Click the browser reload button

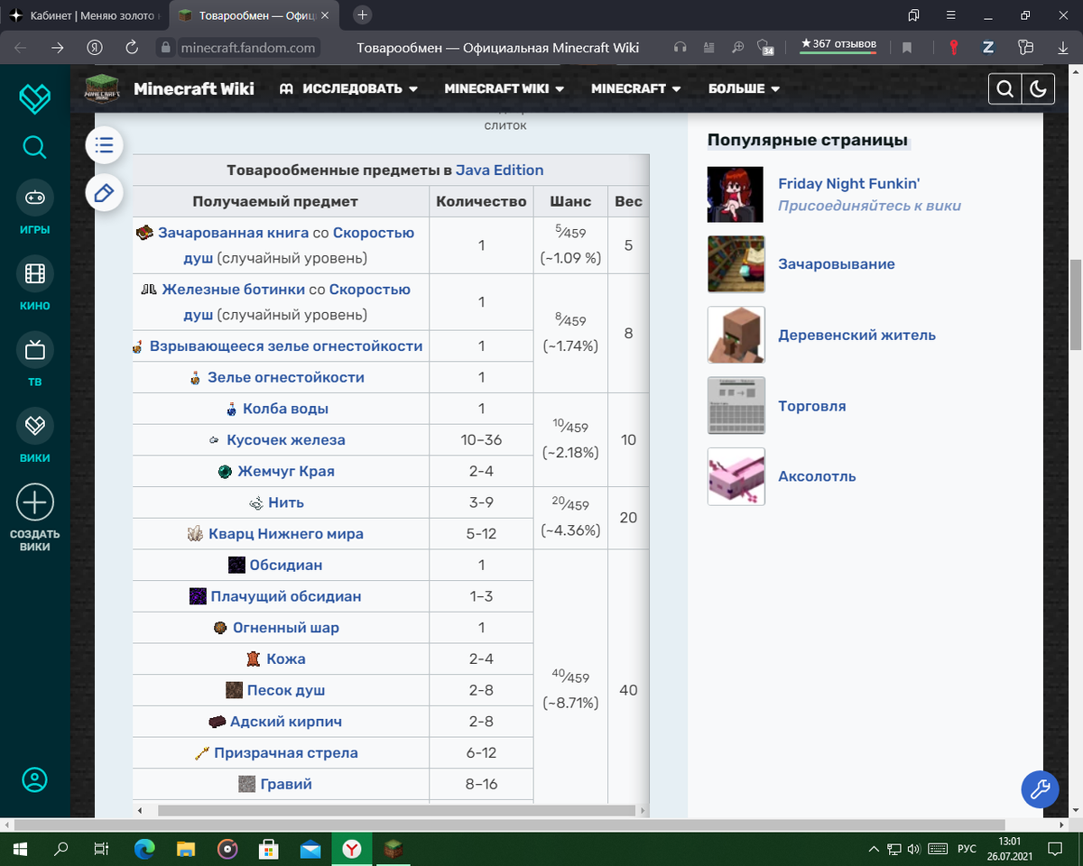point(132,48)
